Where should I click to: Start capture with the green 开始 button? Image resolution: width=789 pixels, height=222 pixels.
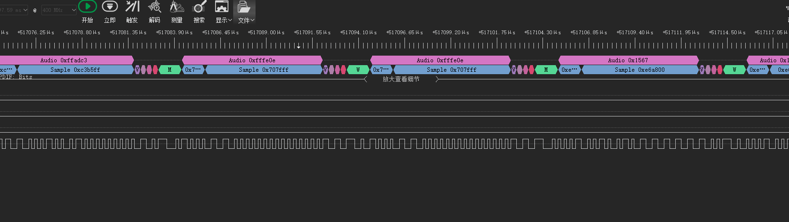tap(88, 7)
